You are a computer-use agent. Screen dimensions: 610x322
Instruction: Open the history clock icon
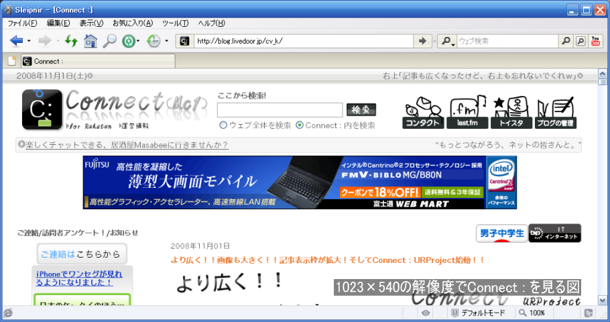pos(154,40)
